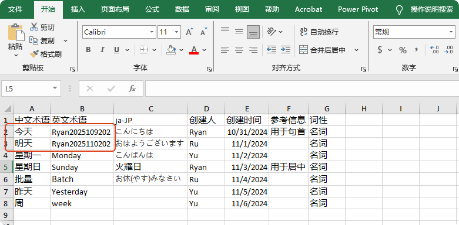This screenshot has height=225, width=459.
Task: Open font group dialog launcher
Action: tap(209, 69)
